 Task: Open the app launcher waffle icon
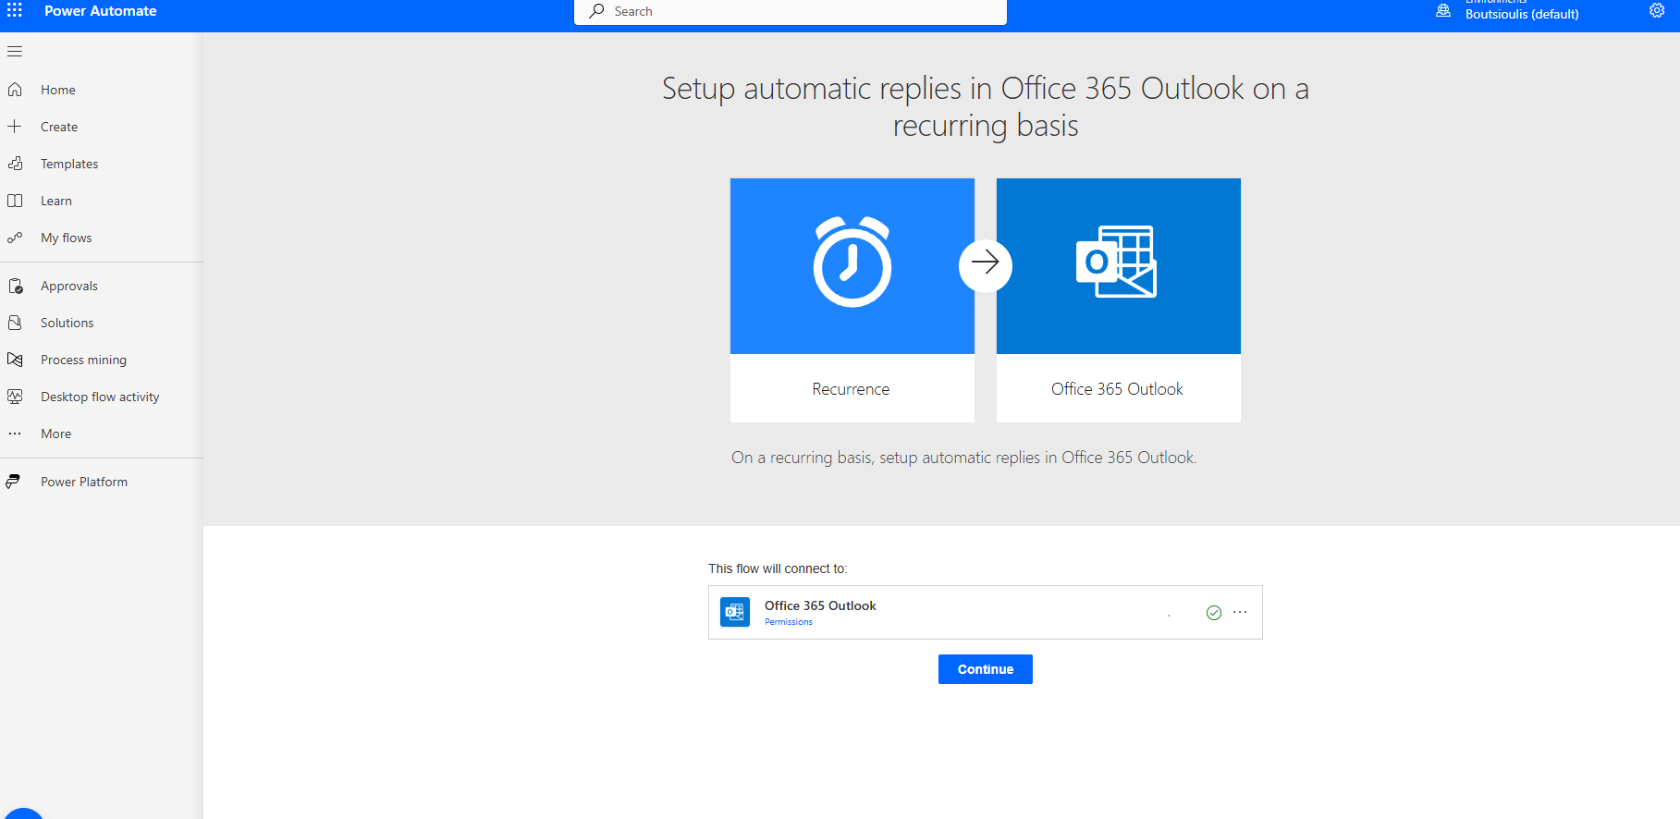tap(15, 11)
